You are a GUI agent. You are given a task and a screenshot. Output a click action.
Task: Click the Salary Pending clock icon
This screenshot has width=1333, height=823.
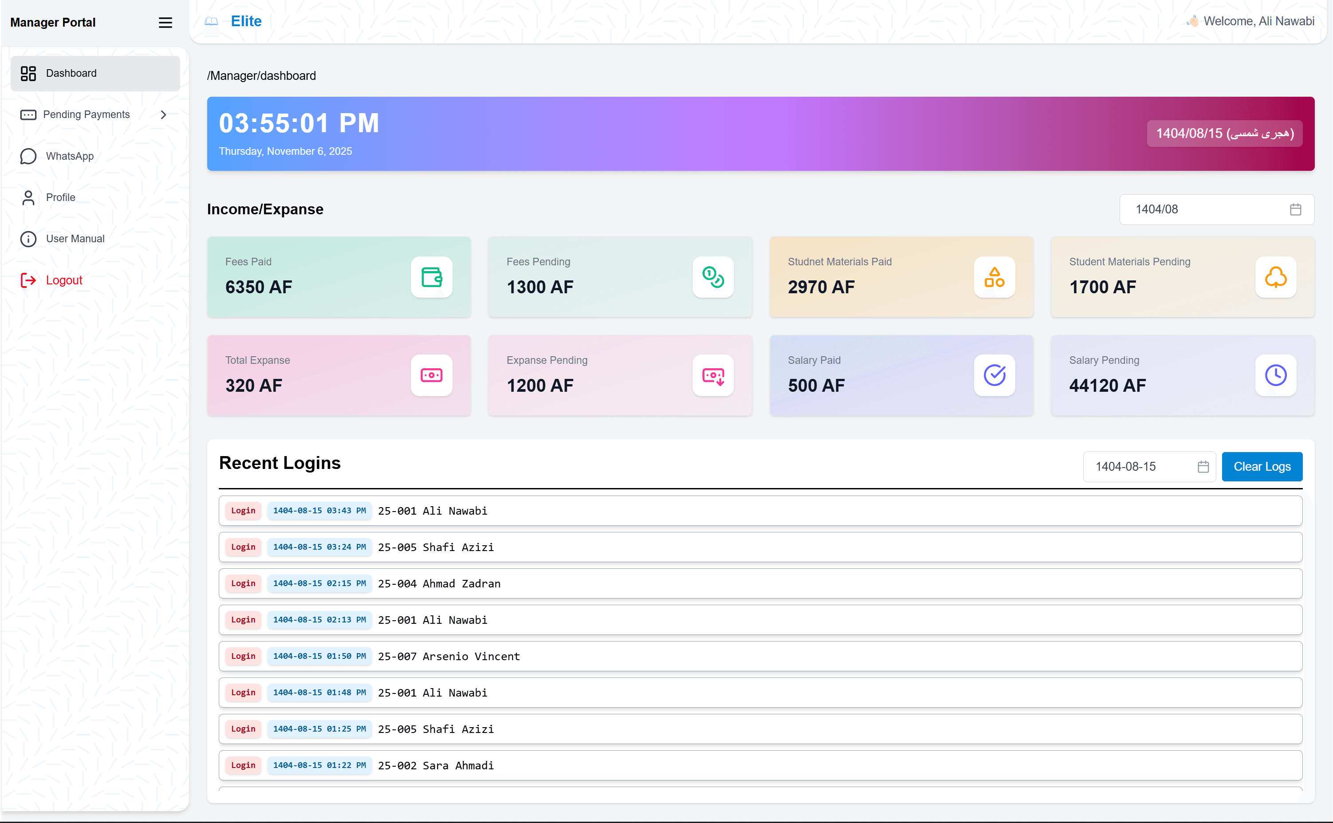click(x=1275, y=375)
